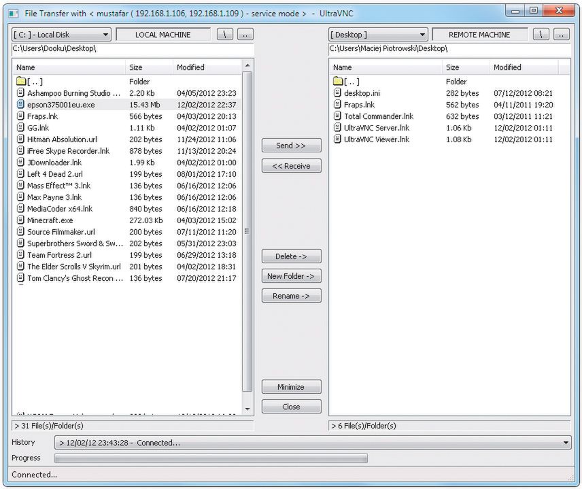Screen dimensions: 582x489
Task: Click the Minecraft.exe file icon
Action: point(21,220)
